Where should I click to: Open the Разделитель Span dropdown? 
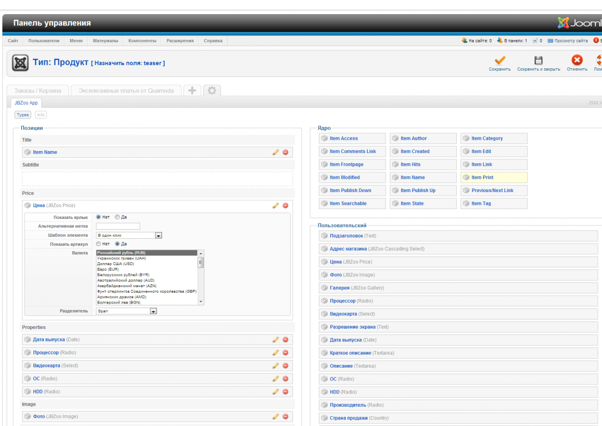coord(126,311)
